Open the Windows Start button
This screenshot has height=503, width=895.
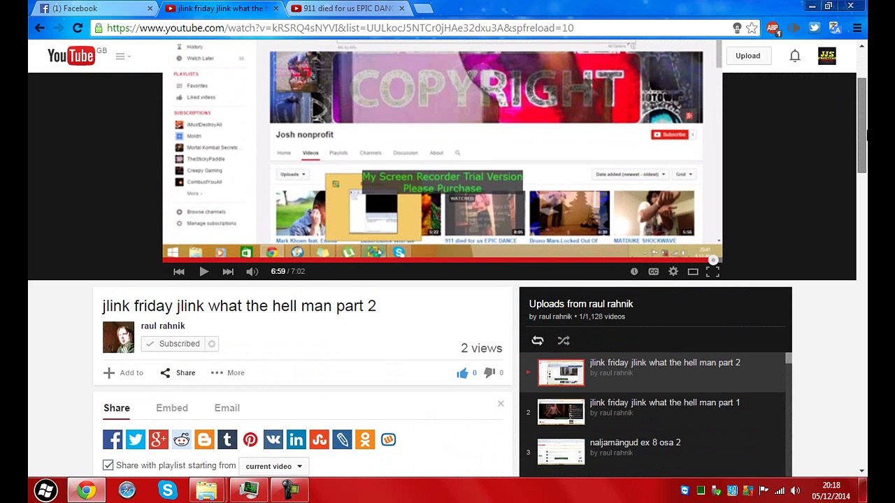(45, 490)
